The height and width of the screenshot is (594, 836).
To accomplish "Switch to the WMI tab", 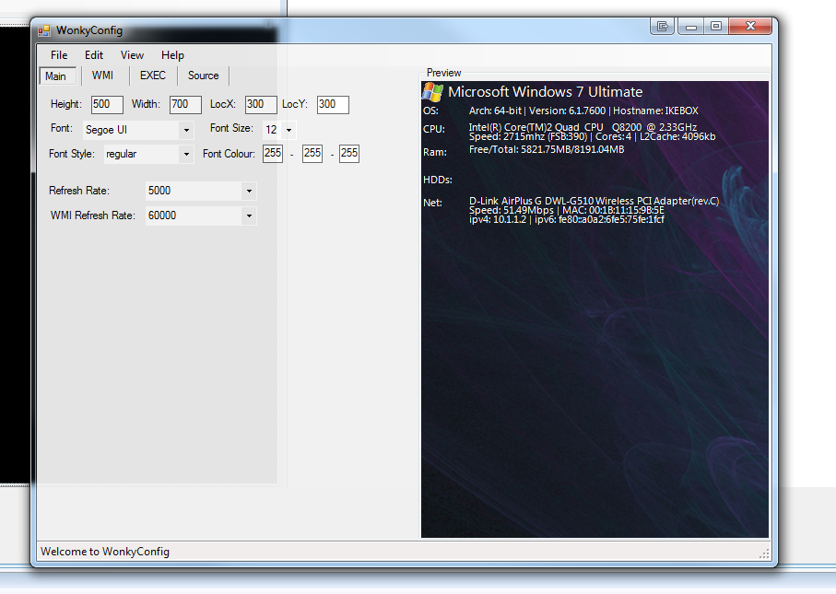I will (102, 76).
